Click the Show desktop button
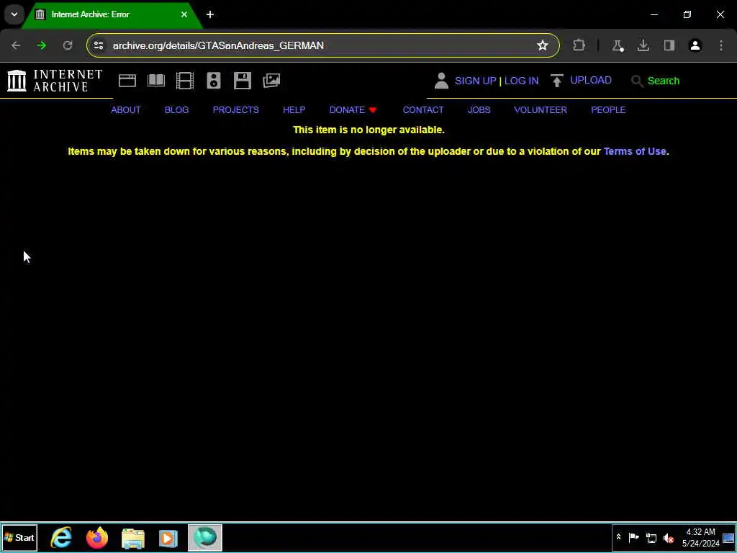This screenshot has height=553, width=737. coord(728,537)
